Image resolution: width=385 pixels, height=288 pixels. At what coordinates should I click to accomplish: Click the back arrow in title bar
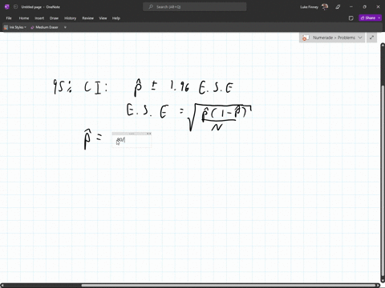15,7
